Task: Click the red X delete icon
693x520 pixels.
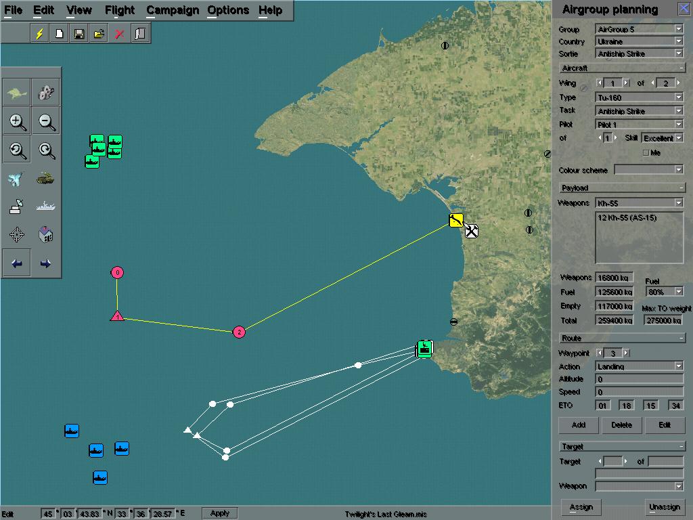Action: [x=119, y=34]
